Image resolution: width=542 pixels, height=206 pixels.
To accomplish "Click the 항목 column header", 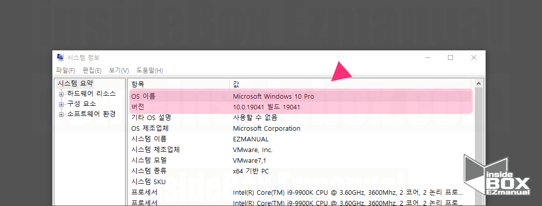I will tap(178, 84).
